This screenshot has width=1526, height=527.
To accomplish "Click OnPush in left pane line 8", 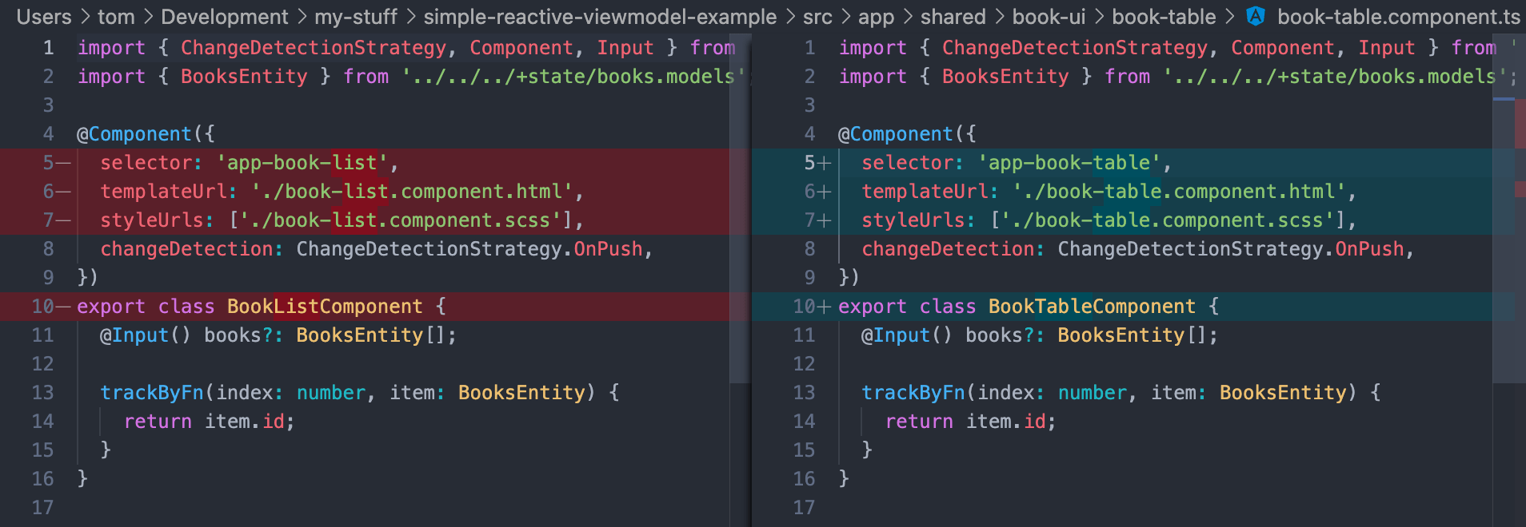I will coord(608,249).
